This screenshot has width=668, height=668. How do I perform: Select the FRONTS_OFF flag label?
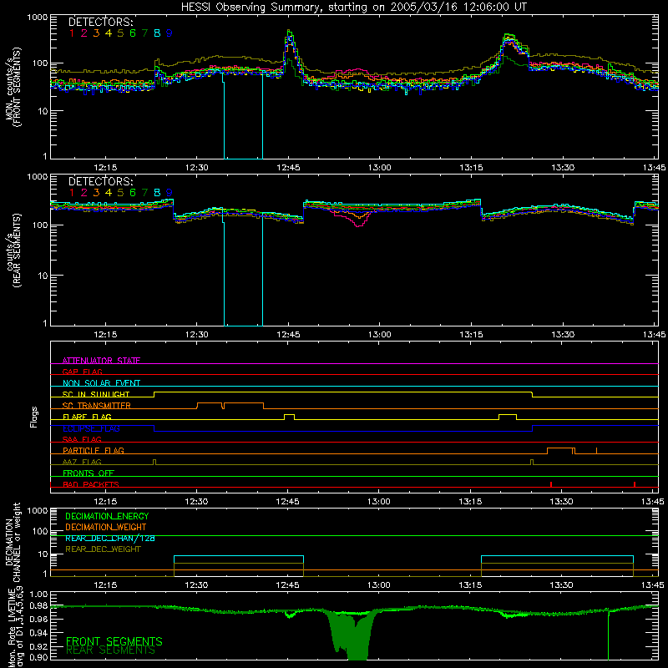click(89, 473)
